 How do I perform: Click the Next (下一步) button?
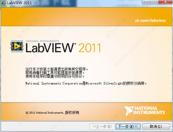(128, 126)
